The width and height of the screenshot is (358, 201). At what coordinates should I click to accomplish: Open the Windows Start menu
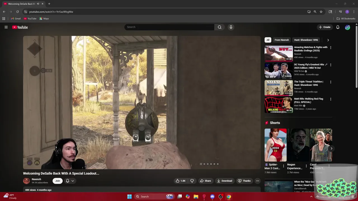point(129,197)
